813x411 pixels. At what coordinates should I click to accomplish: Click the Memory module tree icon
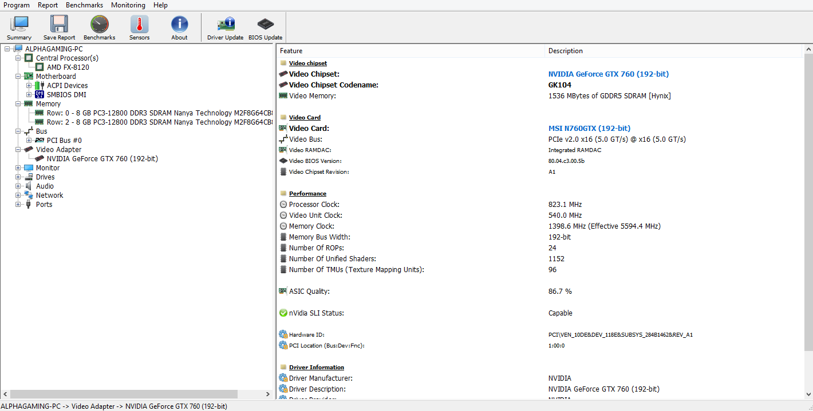click(29, 103)
